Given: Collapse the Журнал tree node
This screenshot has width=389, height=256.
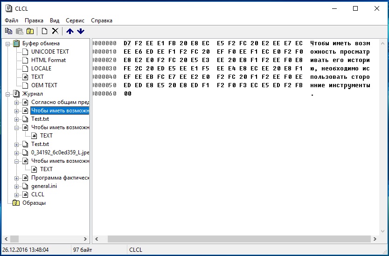Looking at the screenshot, I should pos(8,94).
